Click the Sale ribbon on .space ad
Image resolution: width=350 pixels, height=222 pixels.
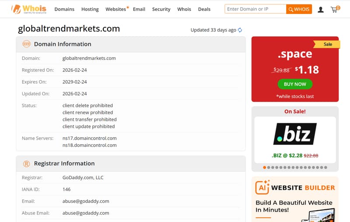pyautogui.click(x=327, y=44)
